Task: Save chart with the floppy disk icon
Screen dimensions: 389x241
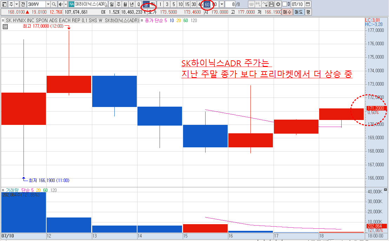Action: click(271, 4)
